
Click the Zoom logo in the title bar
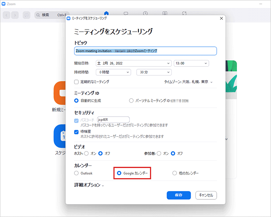pos(4,4)
